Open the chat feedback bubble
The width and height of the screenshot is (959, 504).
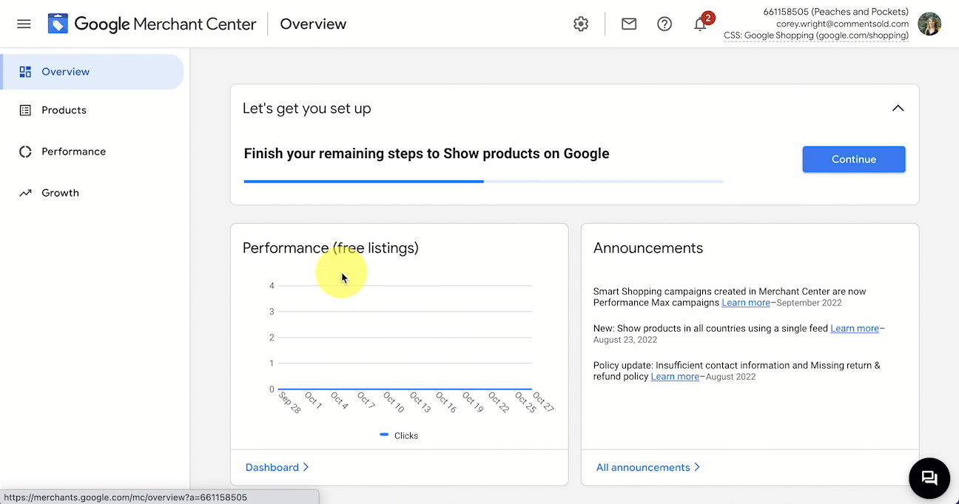pyautogui.click(x=929, y=478)
